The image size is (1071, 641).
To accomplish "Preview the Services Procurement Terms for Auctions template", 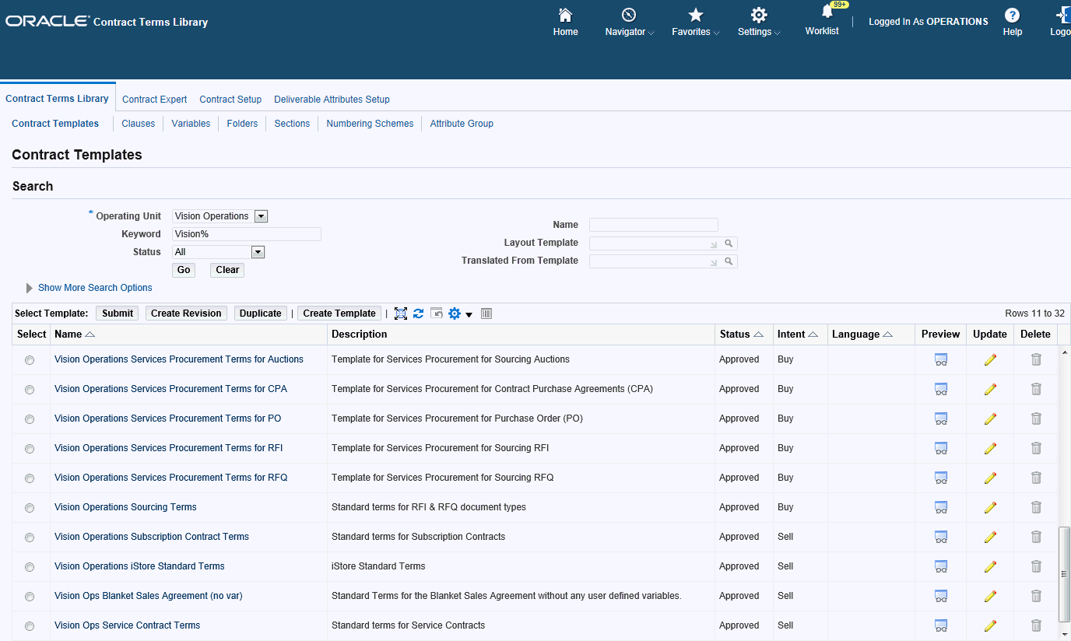I will click(x=941, y=359).
